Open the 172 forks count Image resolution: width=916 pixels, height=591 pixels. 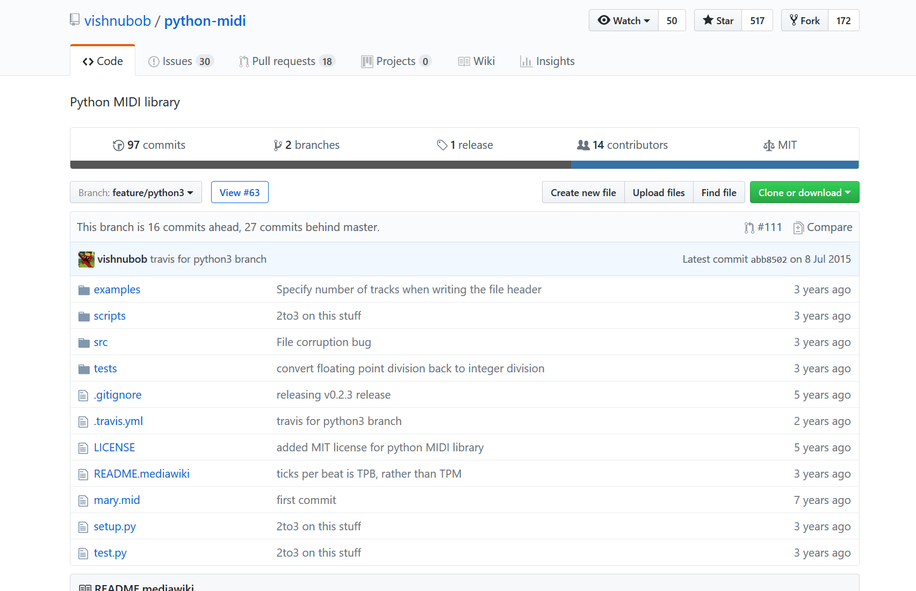click(843, 20)
